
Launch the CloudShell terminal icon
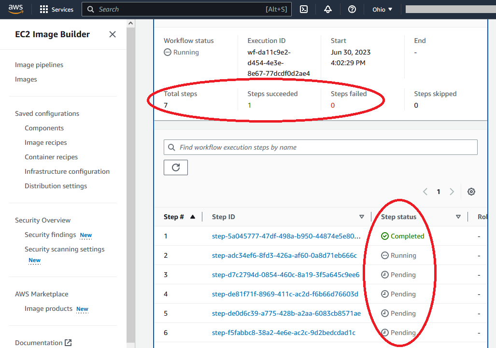pyautogui.click(x=304, y=9)
